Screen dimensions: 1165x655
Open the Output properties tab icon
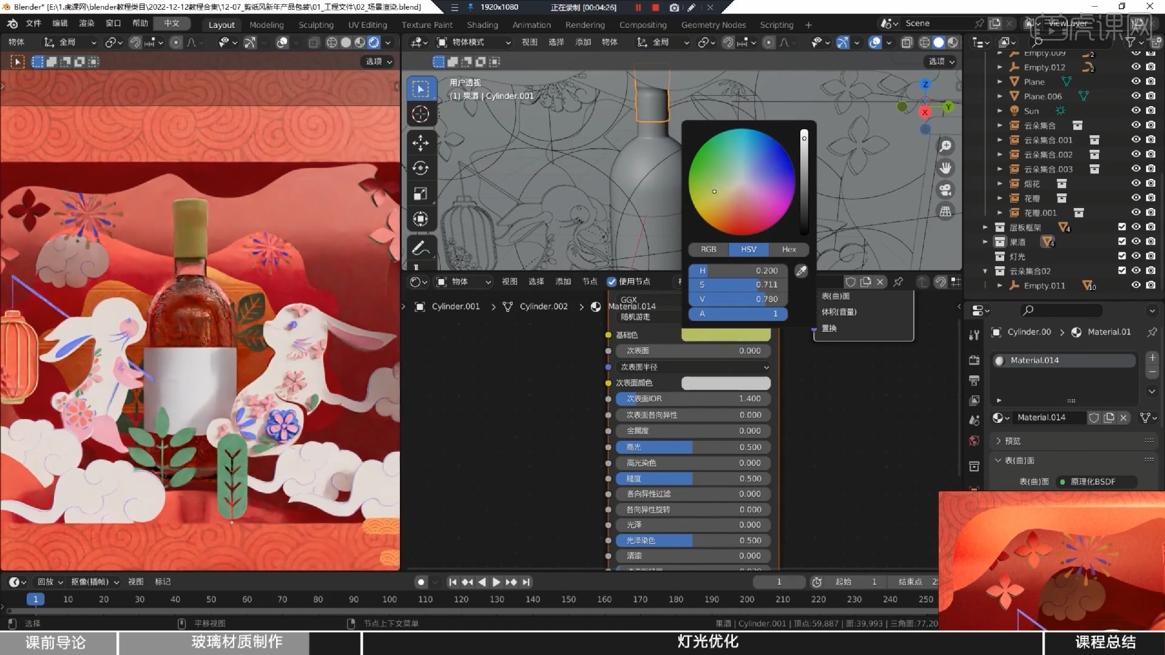point(974,380)
